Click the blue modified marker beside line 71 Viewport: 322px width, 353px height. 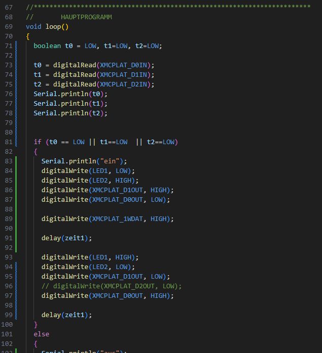click(x=17, y=46)
